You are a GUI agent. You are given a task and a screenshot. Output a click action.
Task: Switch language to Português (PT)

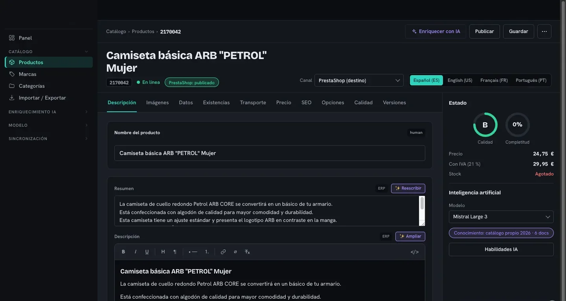pos(531,80)
